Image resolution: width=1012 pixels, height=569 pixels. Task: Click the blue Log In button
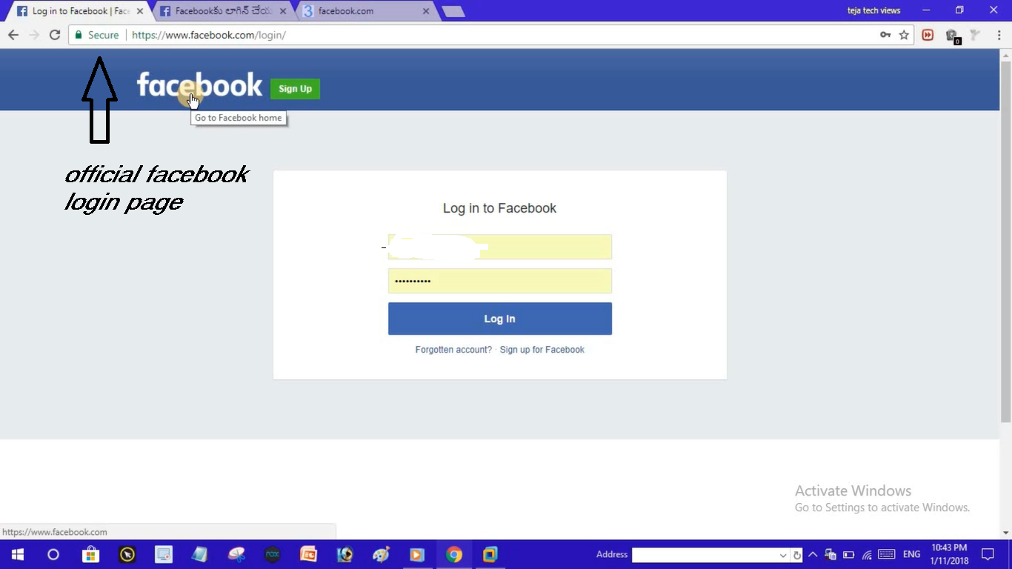pyautogui.click(x=500, y=319)
